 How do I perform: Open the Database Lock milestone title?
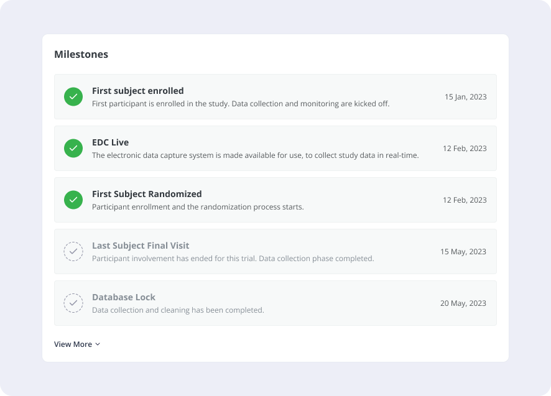coord(124,297)
